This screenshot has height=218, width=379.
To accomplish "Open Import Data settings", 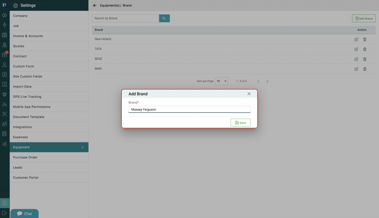I will [x=49, y=86].
